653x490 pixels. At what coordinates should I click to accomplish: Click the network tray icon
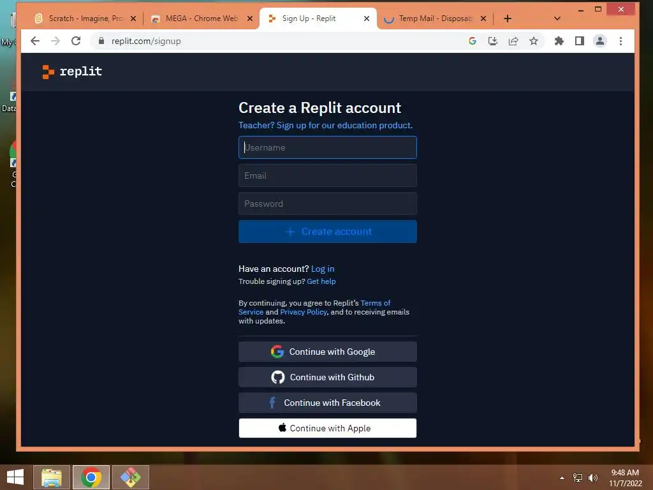point(578,478)
